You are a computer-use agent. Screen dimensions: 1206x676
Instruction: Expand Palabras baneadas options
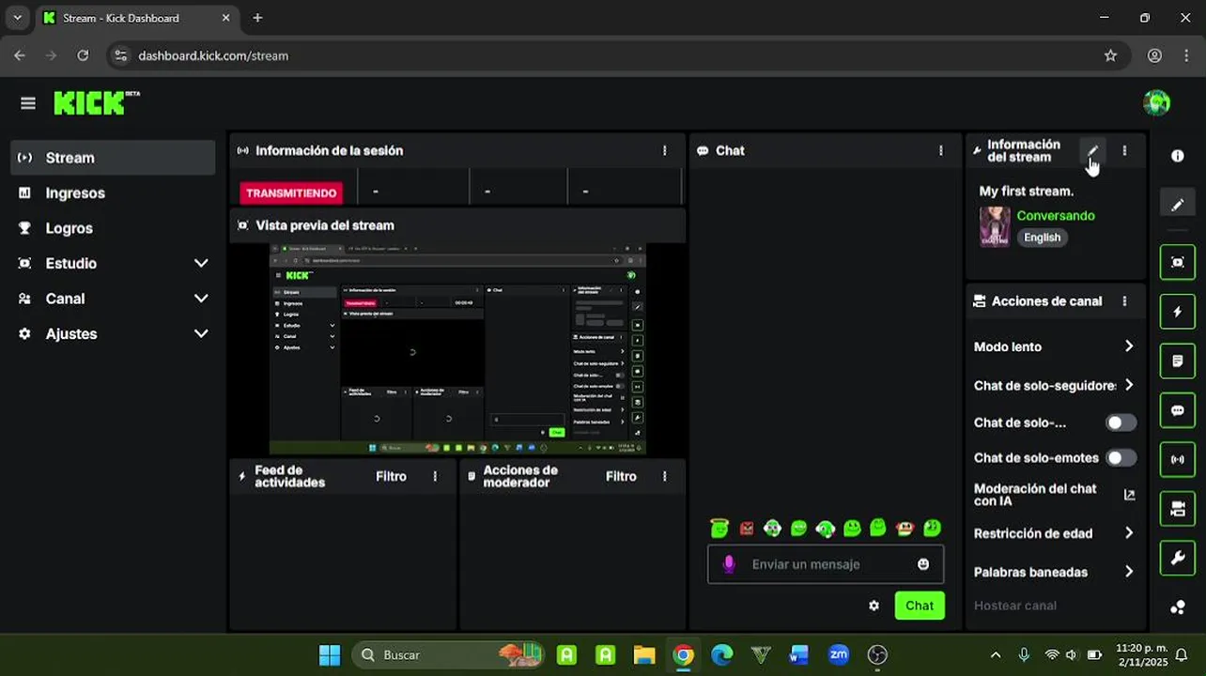1129,572
